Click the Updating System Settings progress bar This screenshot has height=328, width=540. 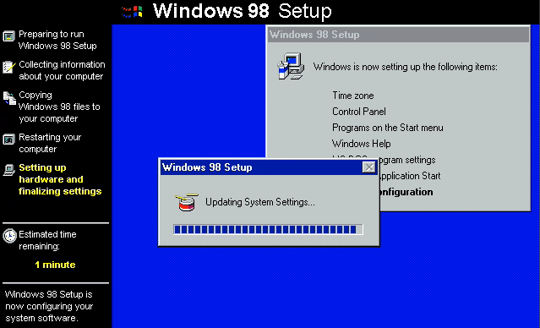[x=268, y=229]
